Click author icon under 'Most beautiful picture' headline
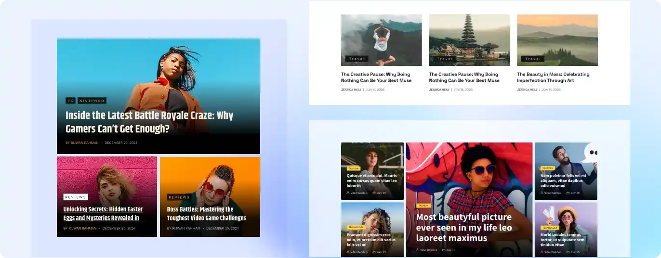Viewport: 661px width, 258px height. [x=418, y=250]
